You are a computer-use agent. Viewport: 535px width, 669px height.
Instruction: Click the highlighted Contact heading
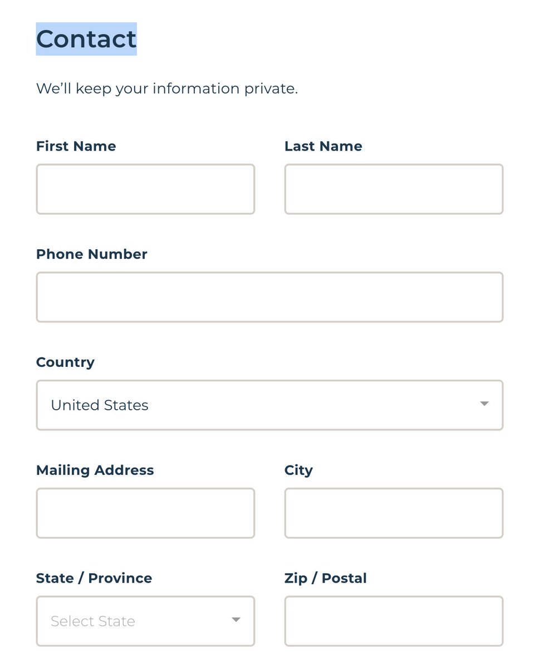86,39
